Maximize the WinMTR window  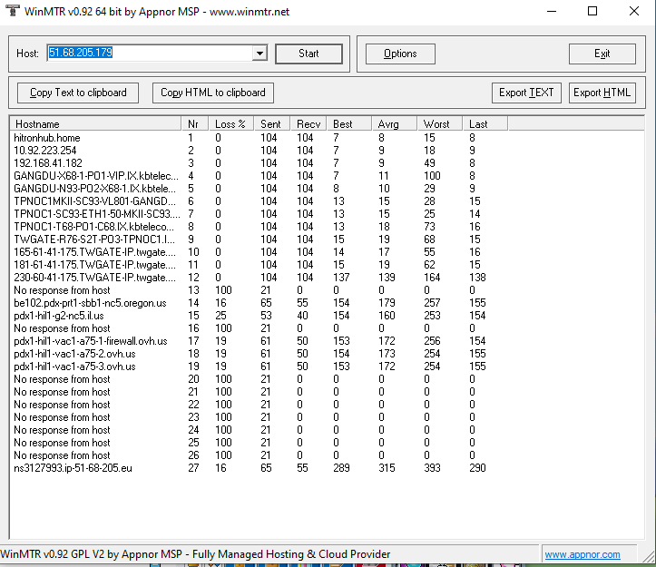coord(592,12)
